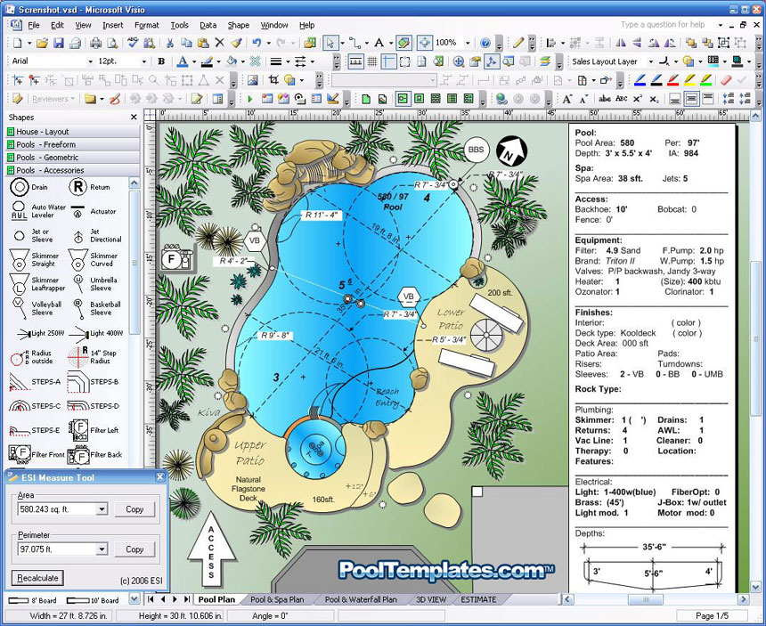The height and width of the screenshot is (626, 766).
Task: Select the Pointer tool in the toolbar
Action: pyautogui.click(x=330, y=44)
